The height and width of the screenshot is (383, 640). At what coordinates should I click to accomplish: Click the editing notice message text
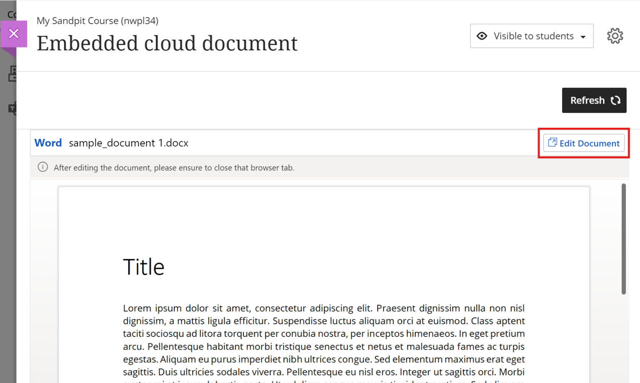(174, 167)
